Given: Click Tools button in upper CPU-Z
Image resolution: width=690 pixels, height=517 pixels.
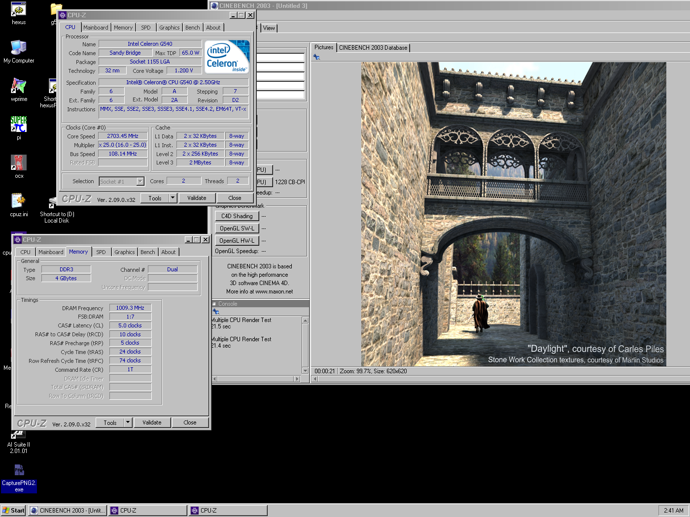Looking at the screenshot, I should point(155,198).
